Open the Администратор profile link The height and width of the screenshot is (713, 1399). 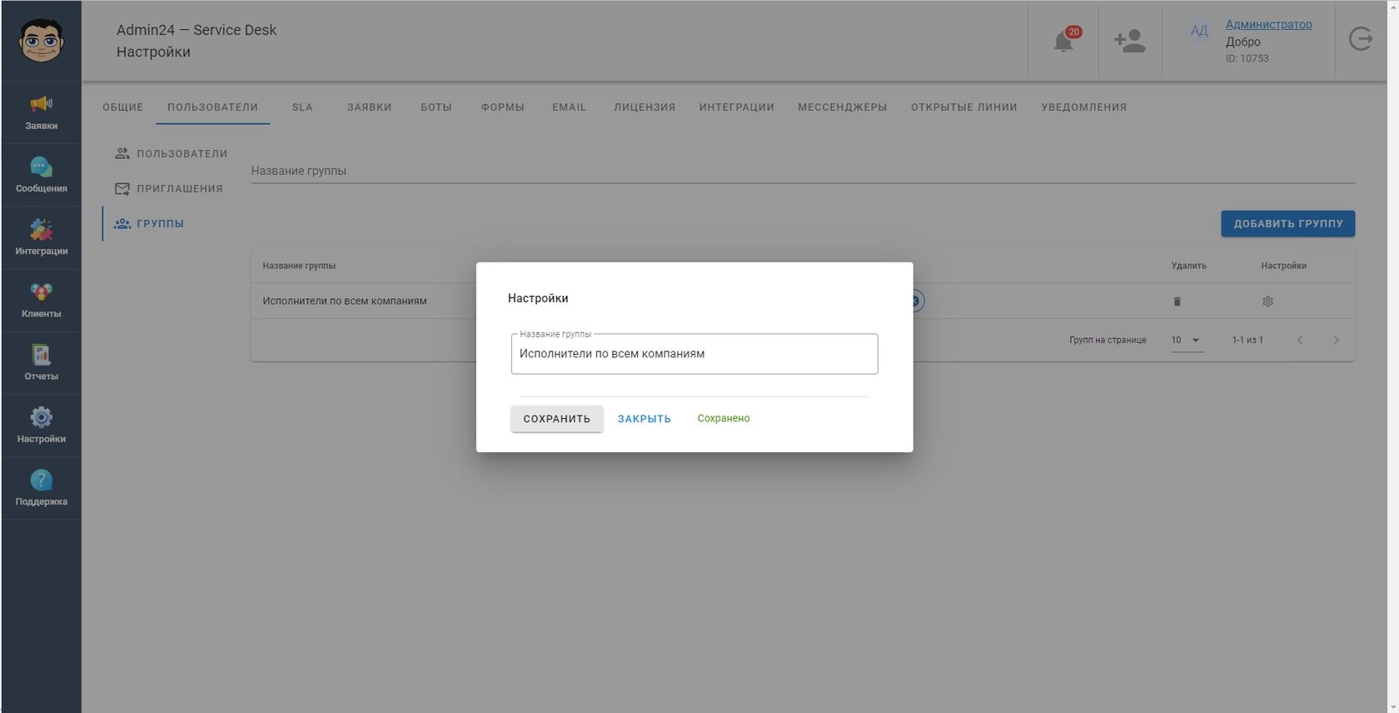(1268, 24)
